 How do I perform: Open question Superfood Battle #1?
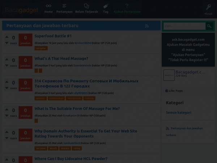tap(53, 36)
